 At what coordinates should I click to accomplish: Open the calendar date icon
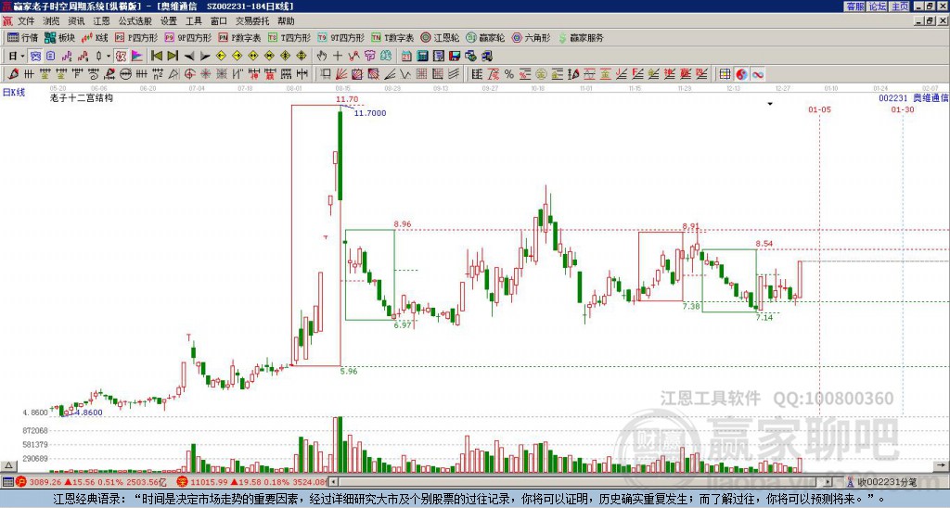click(x=406, y=57)
